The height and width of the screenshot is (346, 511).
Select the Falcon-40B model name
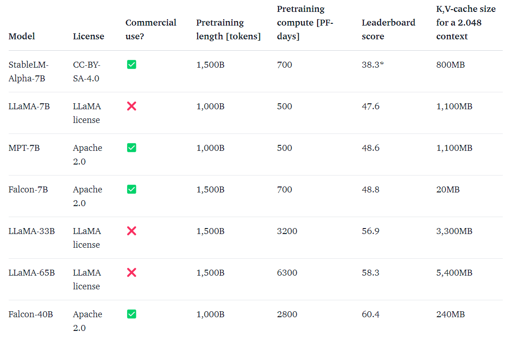(x=31, y=314)
